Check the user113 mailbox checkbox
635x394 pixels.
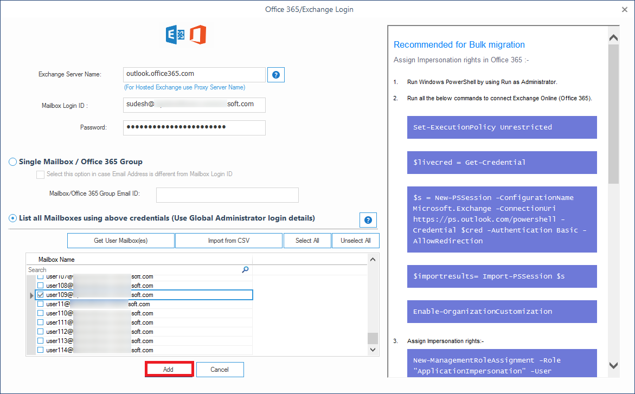40,341
